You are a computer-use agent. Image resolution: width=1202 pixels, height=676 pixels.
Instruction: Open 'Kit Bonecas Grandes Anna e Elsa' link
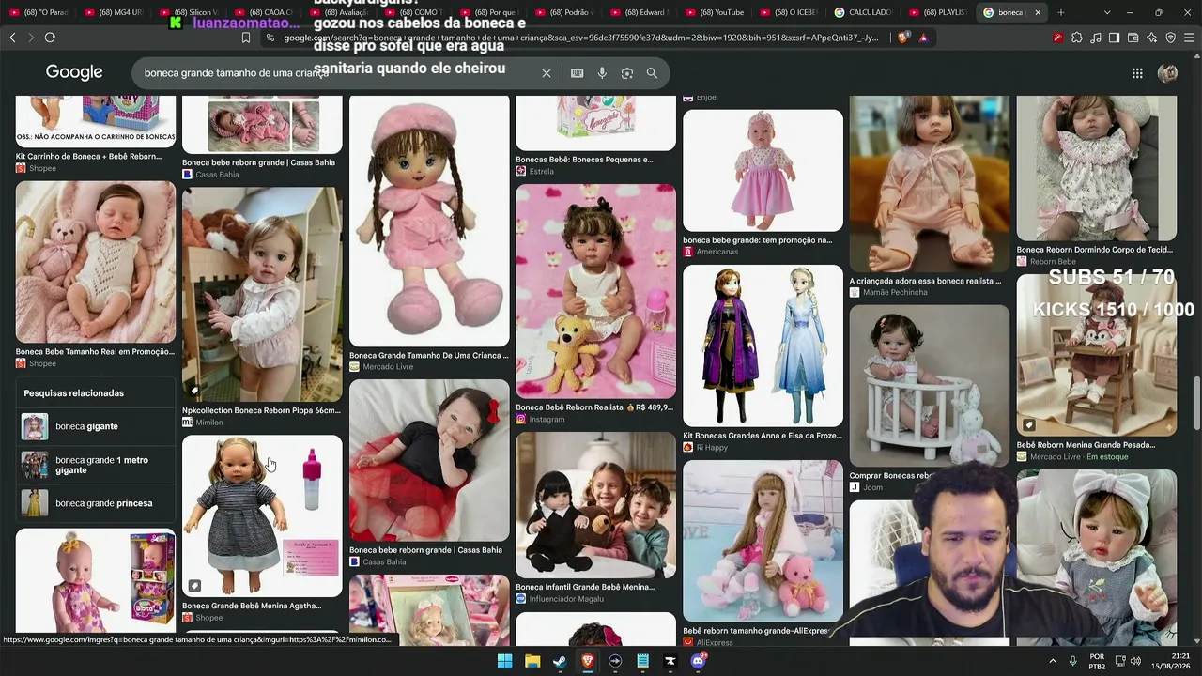coord(763,436)
